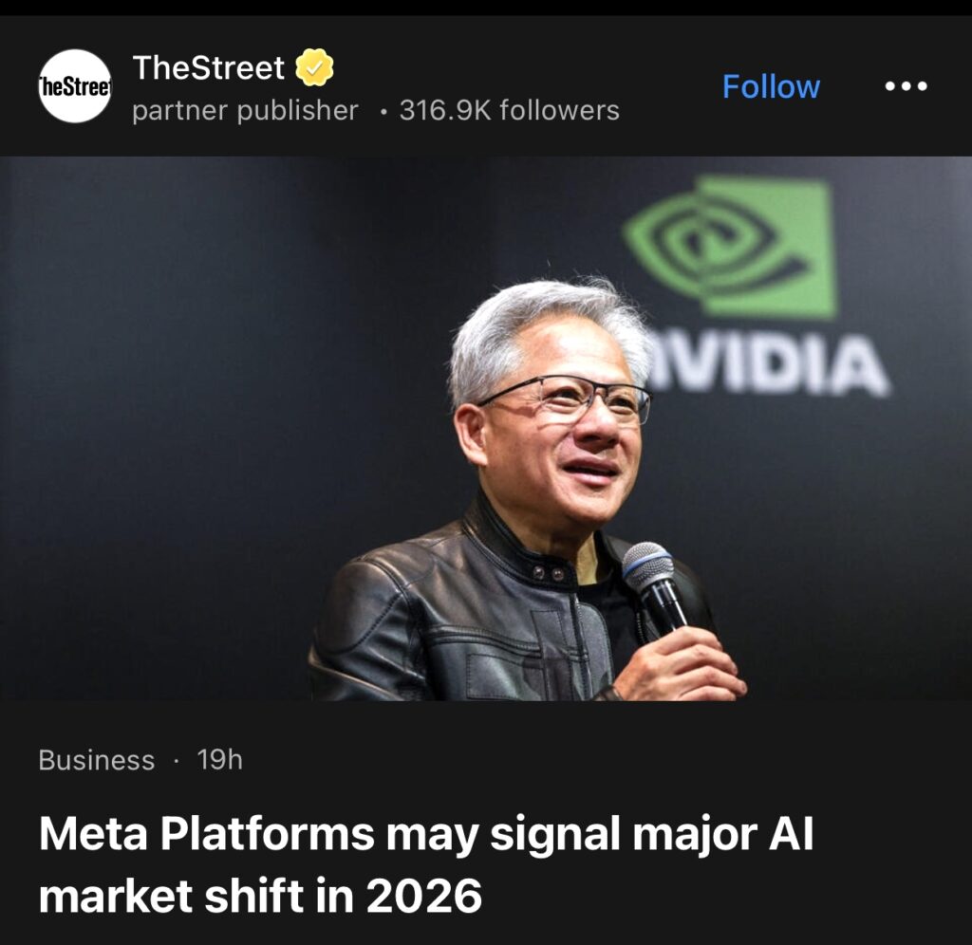Click the green NVIDIA eye logo
Viewport: 972px width, 945px height.
click(x=730, y=247)
